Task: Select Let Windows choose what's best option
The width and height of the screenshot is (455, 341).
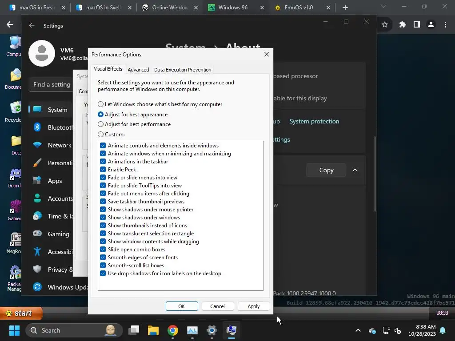Action: (x=160, y=104)
